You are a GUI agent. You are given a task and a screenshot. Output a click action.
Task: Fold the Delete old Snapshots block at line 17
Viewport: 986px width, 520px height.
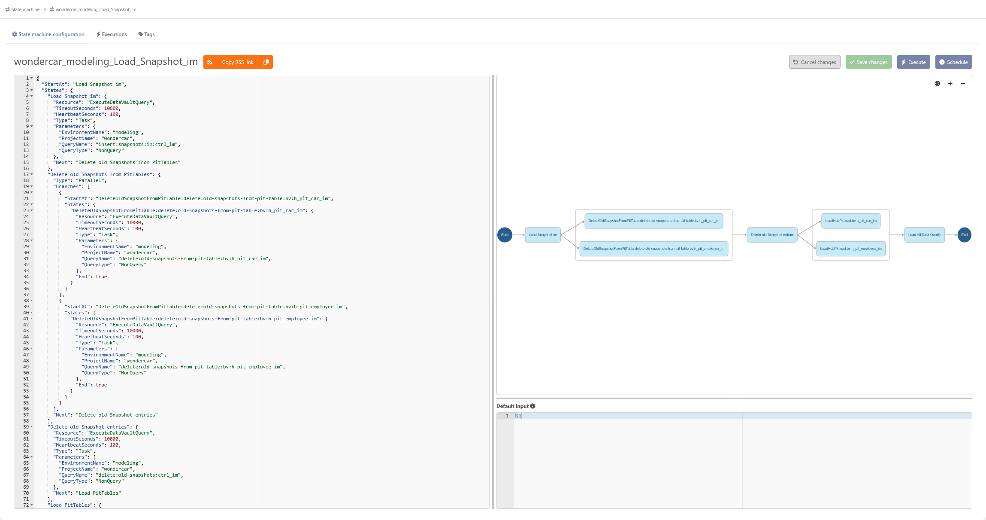pyautogui.click(x=32, y=174)
